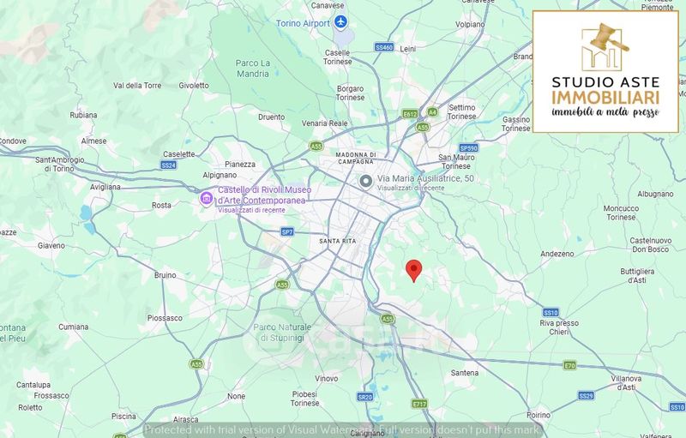Click the SS24 road shield

168,165
